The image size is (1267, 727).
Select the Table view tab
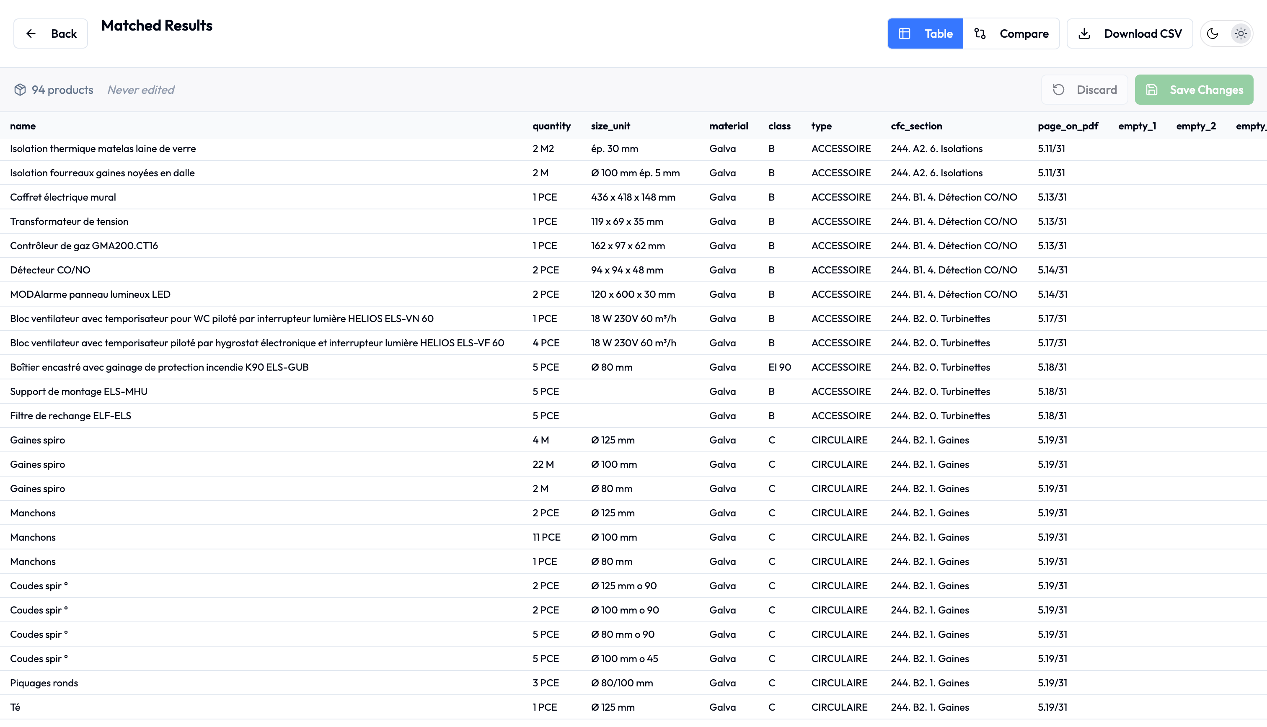926,34
